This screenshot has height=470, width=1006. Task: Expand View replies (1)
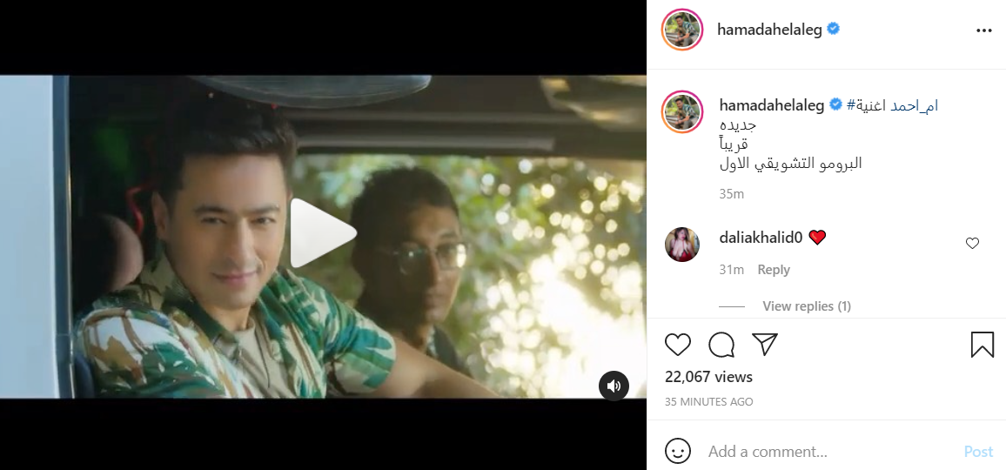point(806,306)
